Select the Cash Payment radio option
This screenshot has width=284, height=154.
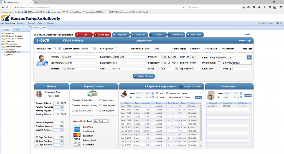[100, 100]
